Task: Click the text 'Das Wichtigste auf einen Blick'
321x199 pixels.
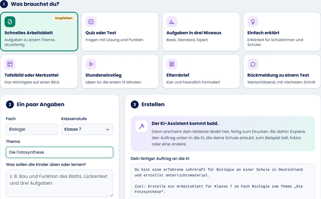Action: pyautogui.click(x=32, y=82)
